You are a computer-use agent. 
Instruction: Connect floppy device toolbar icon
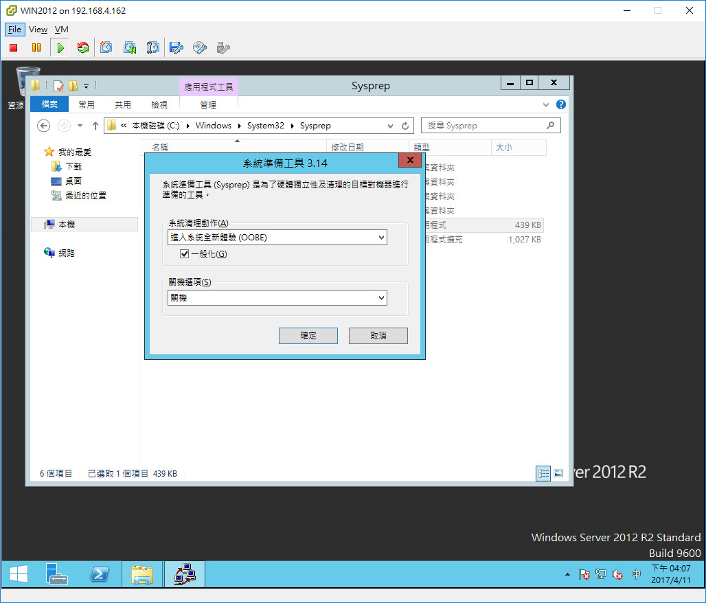coord(176,47)
